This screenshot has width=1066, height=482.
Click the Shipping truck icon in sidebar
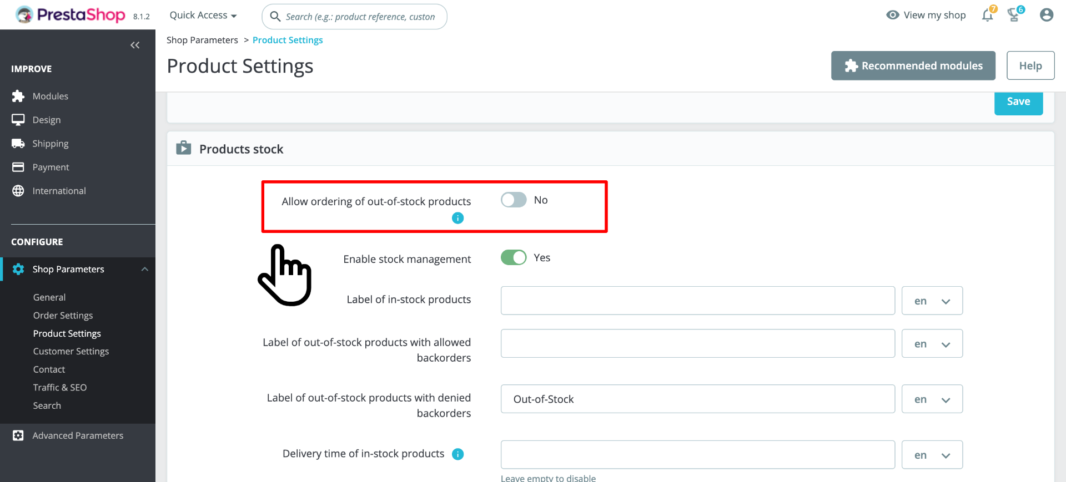(x=18, y=144)
